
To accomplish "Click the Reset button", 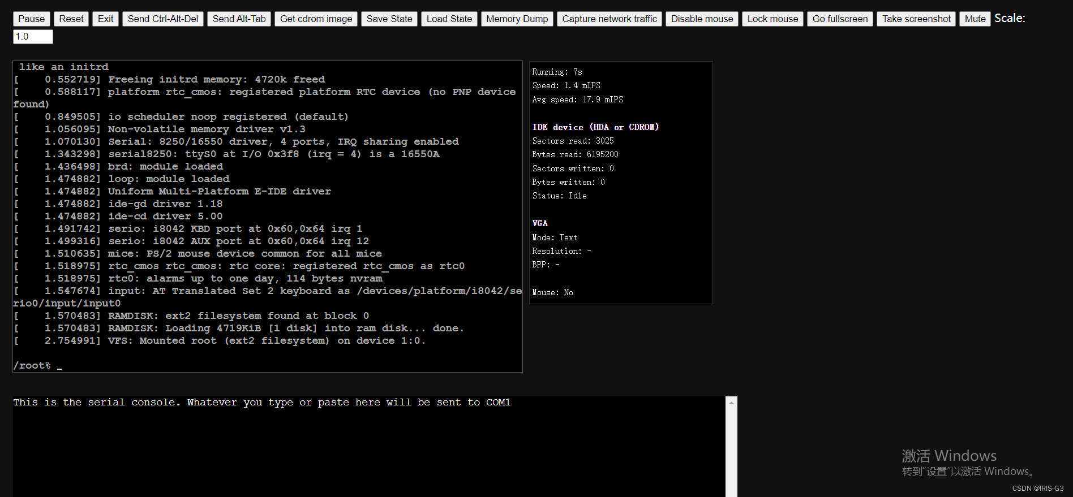I will coord(71,19).
